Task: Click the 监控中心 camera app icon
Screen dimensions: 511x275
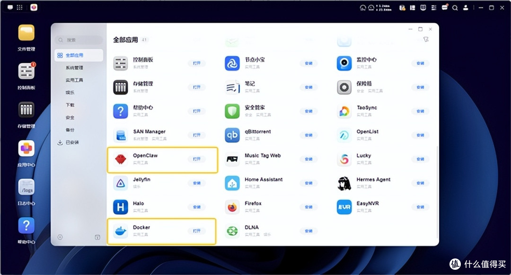Action: pos(344,63)
